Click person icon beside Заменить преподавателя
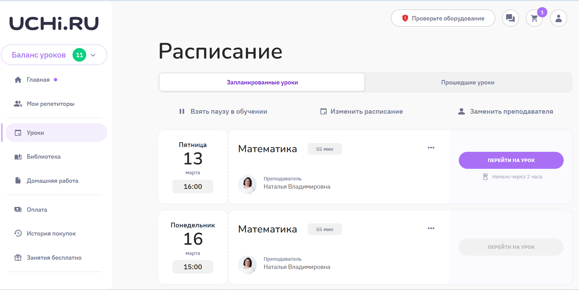579x290 pixels. pyautogui.click(x=461, y=111)
